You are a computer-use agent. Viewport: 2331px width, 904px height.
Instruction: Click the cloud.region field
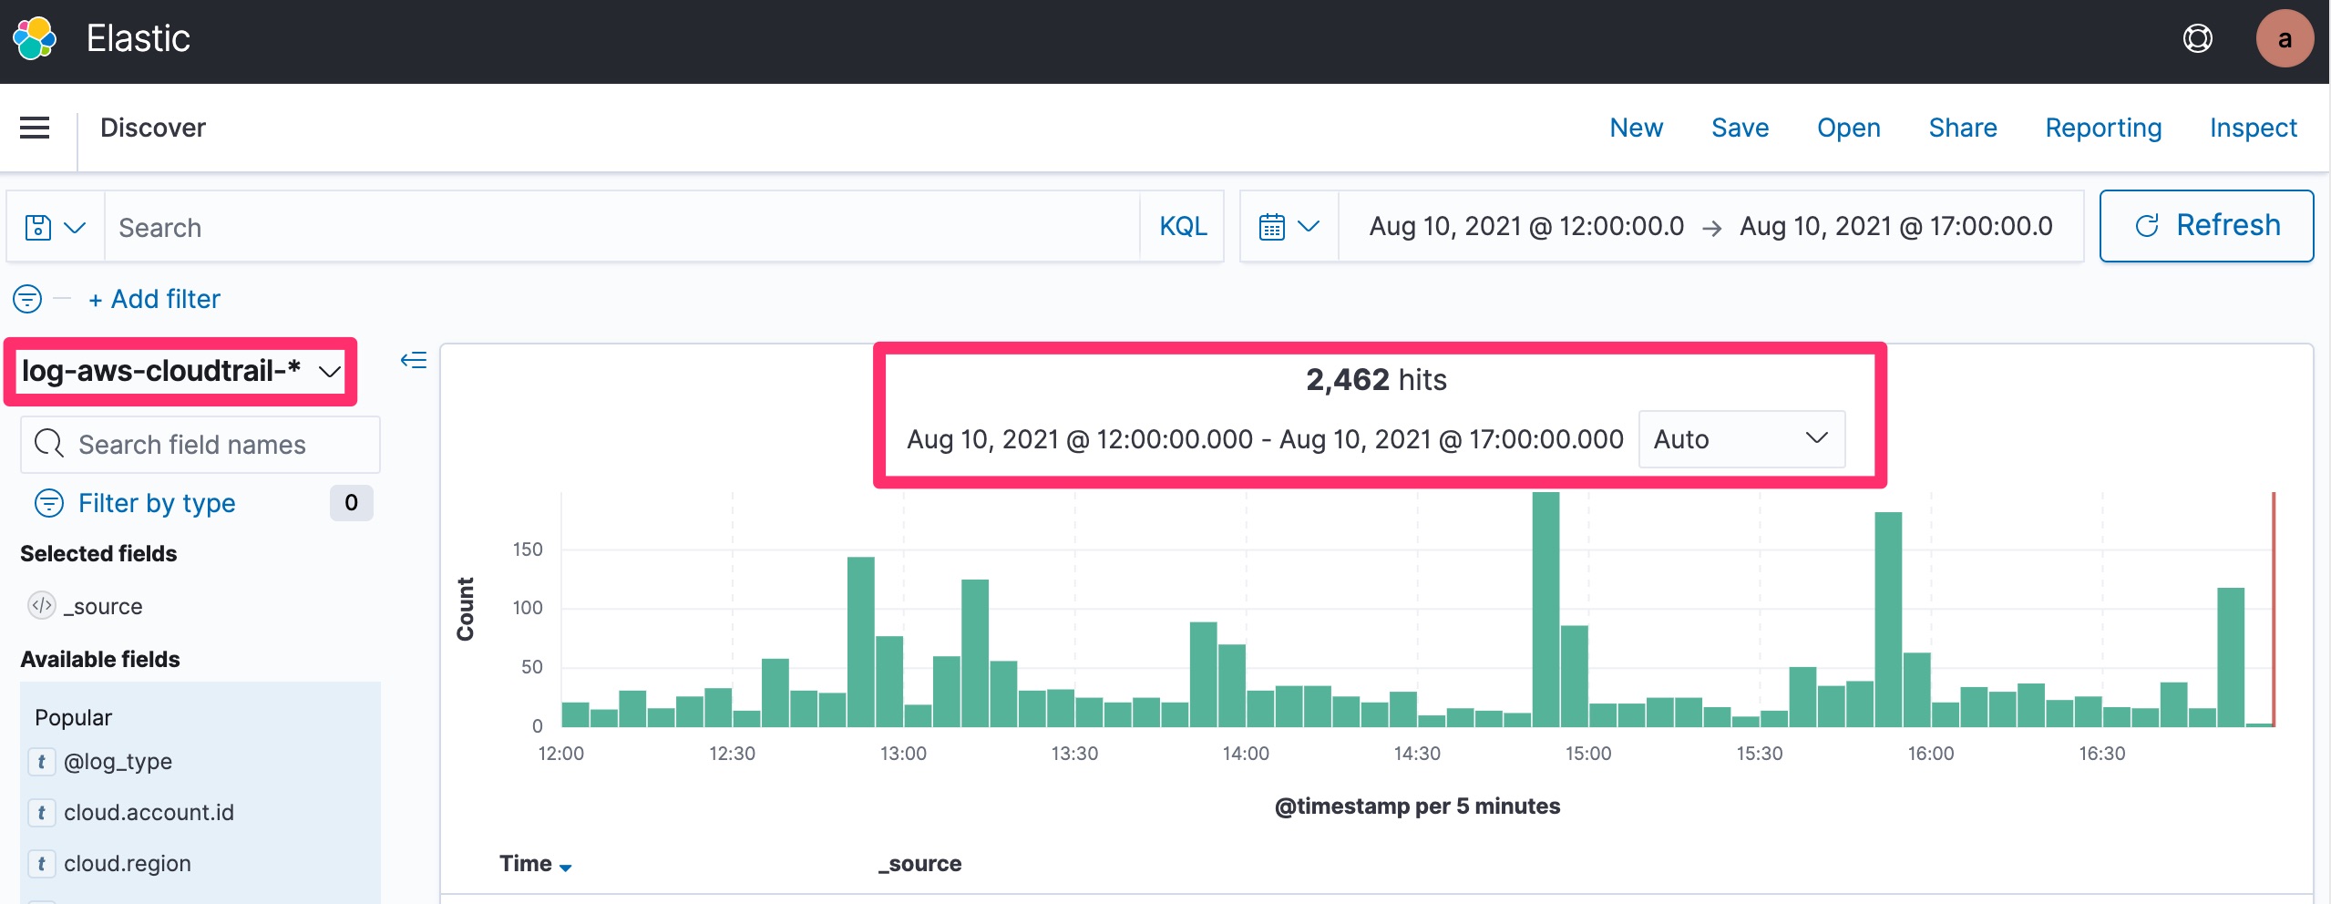127,863
